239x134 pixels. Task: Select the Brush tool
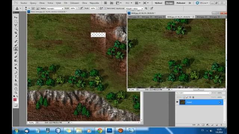(x=16, y=45)
